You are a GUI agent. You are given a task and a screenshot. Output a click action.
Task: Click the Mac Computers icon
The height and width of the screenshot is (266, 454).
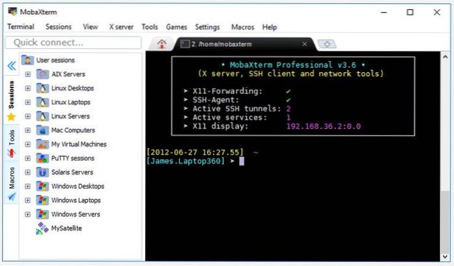pos(42,130)
